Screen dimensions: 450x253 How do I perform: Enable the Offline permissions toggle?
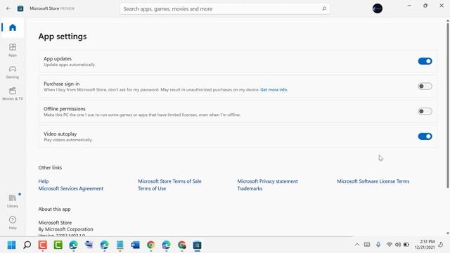pyautogui.click(x=425, y=111)
